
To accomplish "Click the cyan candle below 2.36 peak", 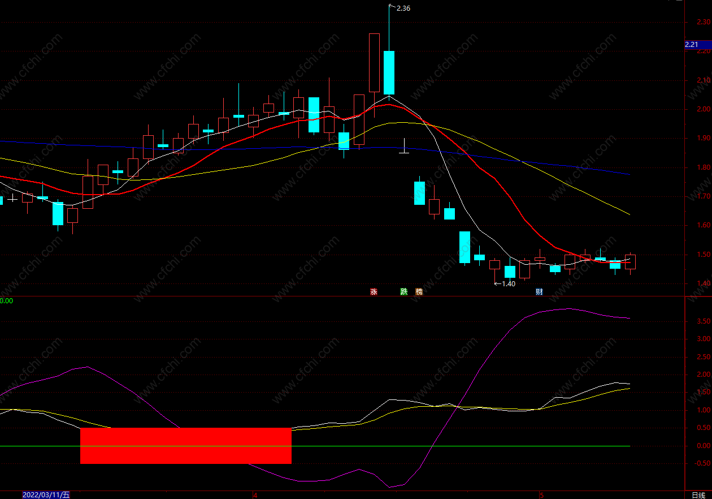I will pyautogui.click(x=389, y=72).
